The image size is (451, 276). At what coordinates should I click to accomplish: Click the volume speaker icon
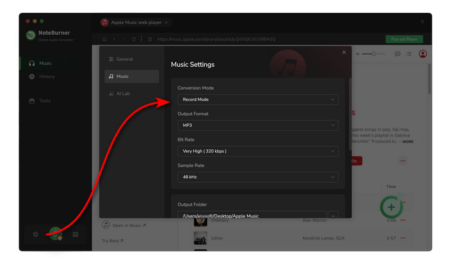tap(358, 53)
